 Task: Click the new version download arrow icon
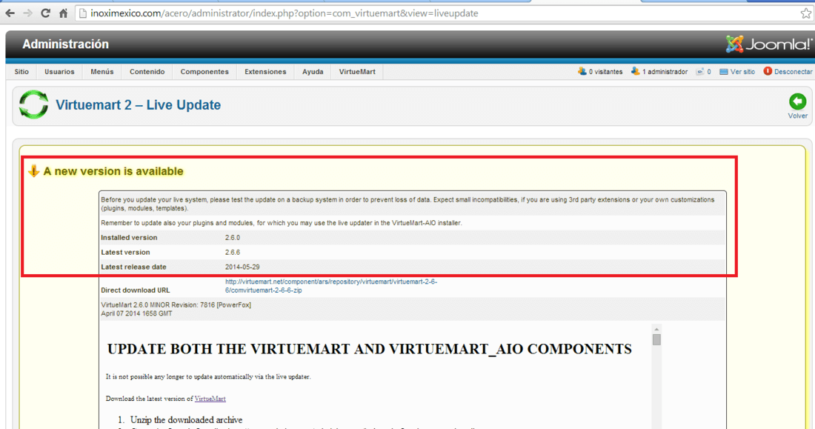34,171
